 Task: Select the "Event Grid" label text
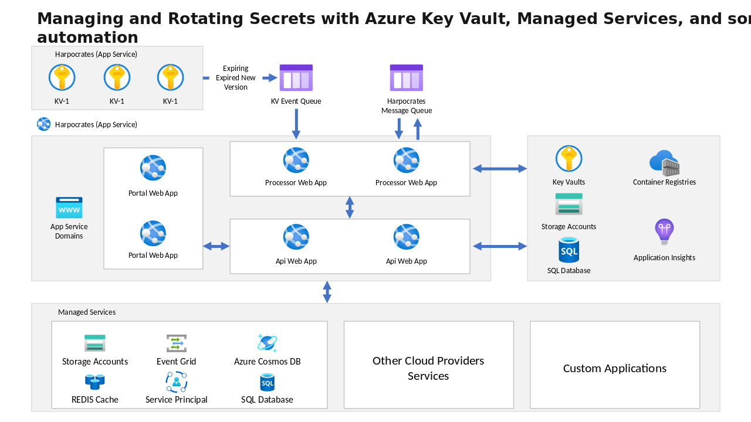176,362
